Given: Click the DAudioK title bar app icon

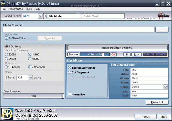Looking at the screenshot, I should [3, 3].
